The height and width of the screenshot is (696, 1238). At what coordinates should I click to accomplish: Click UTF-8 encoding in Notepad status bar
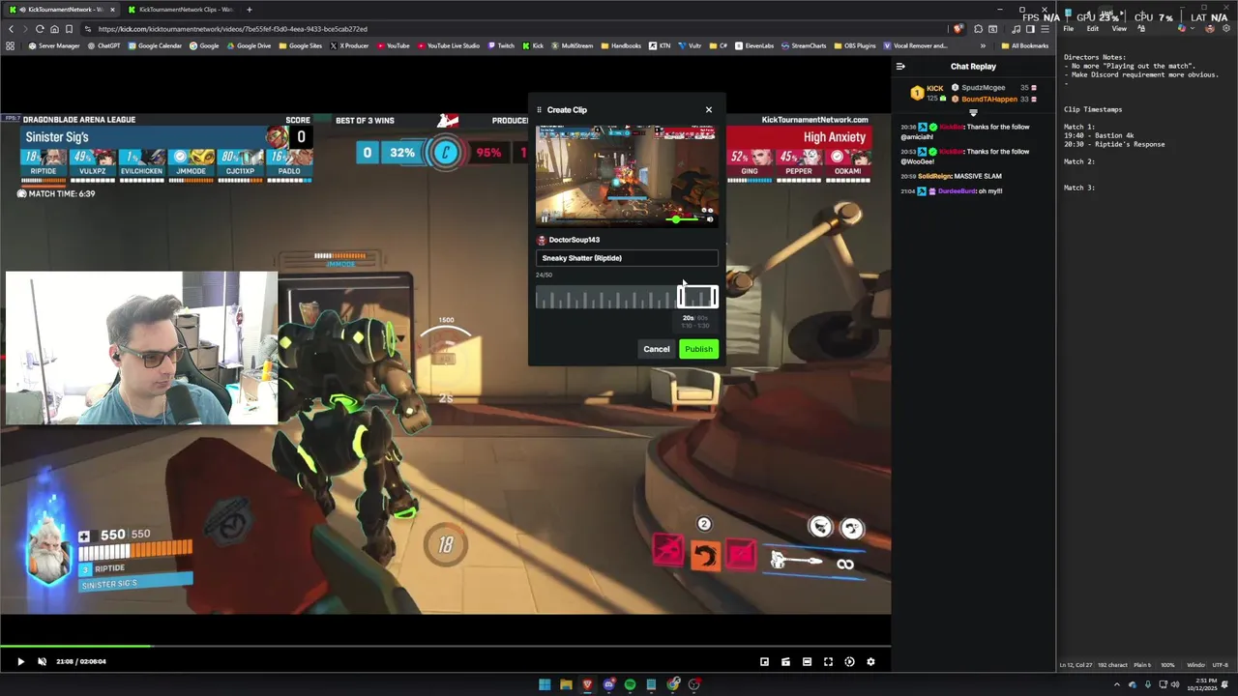1220,665
